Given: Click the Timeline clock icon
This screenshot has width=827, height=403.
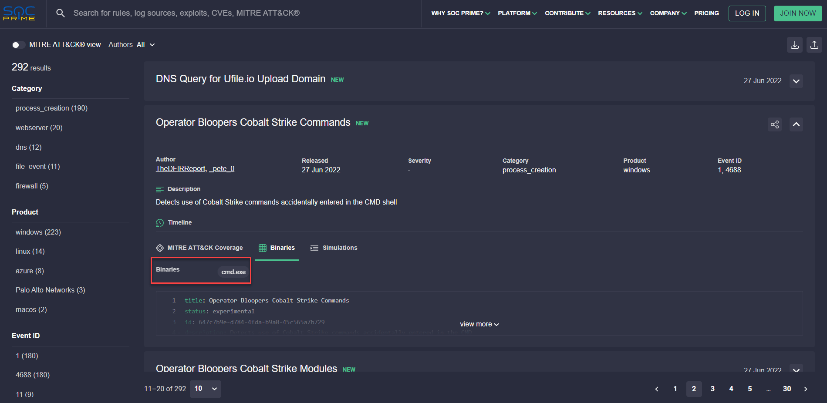Looking at the screenshot, I should [160, 223].
